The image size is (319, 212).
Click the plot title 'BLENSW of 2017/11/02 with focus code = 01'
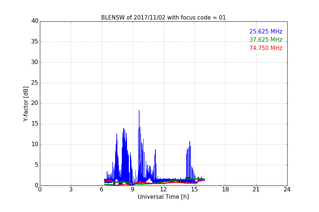[163, 18]
